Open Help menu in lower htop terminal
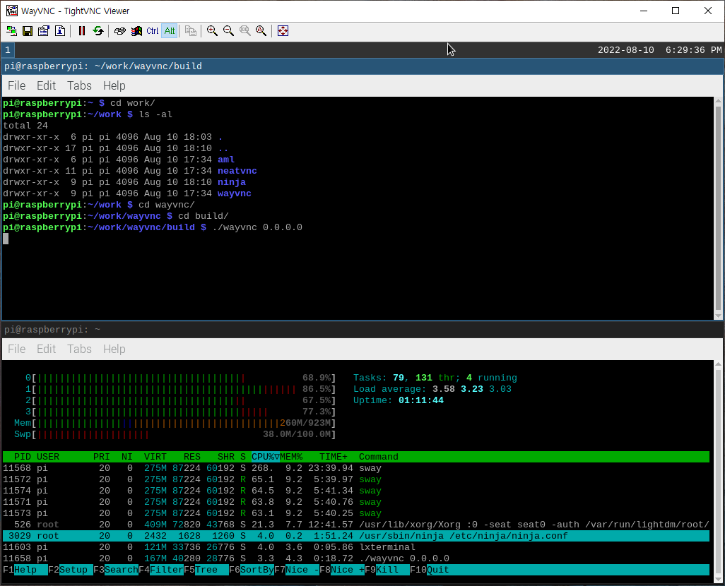Image resolution: width=725 pixels, height=586 pixels. 114,349
